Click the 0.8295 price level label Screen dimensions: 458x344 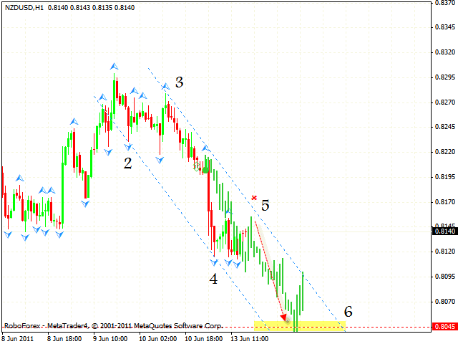pos(445,77)
